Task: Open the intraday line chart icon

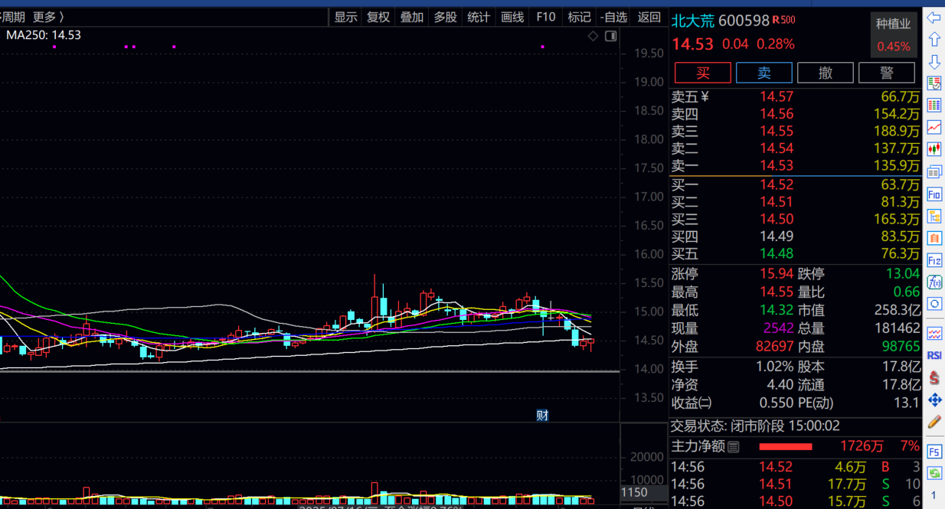Action: pyautogui.click(x=934, y=127)
